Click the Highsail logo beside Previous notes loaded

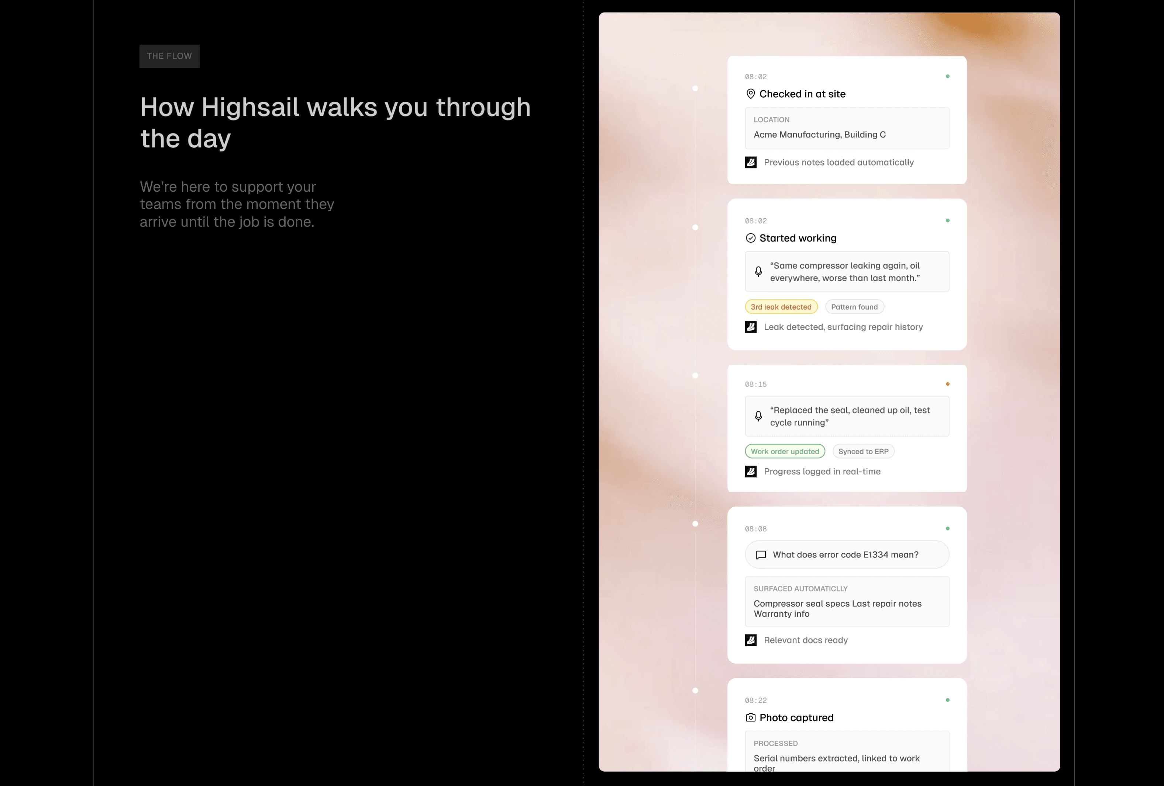pyautogui.click(x=750, y=162)
